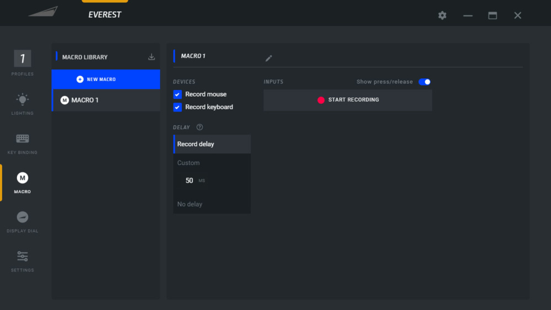
Task: Click the Inputs section label
Action: [x=273, y=82]
